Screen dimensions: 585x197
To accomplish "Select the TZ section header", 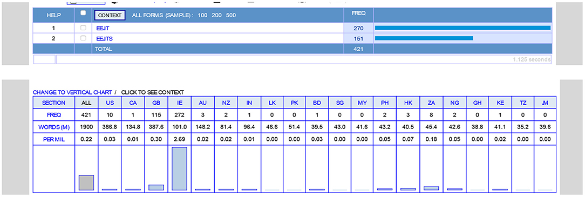I will click(522, 103).
